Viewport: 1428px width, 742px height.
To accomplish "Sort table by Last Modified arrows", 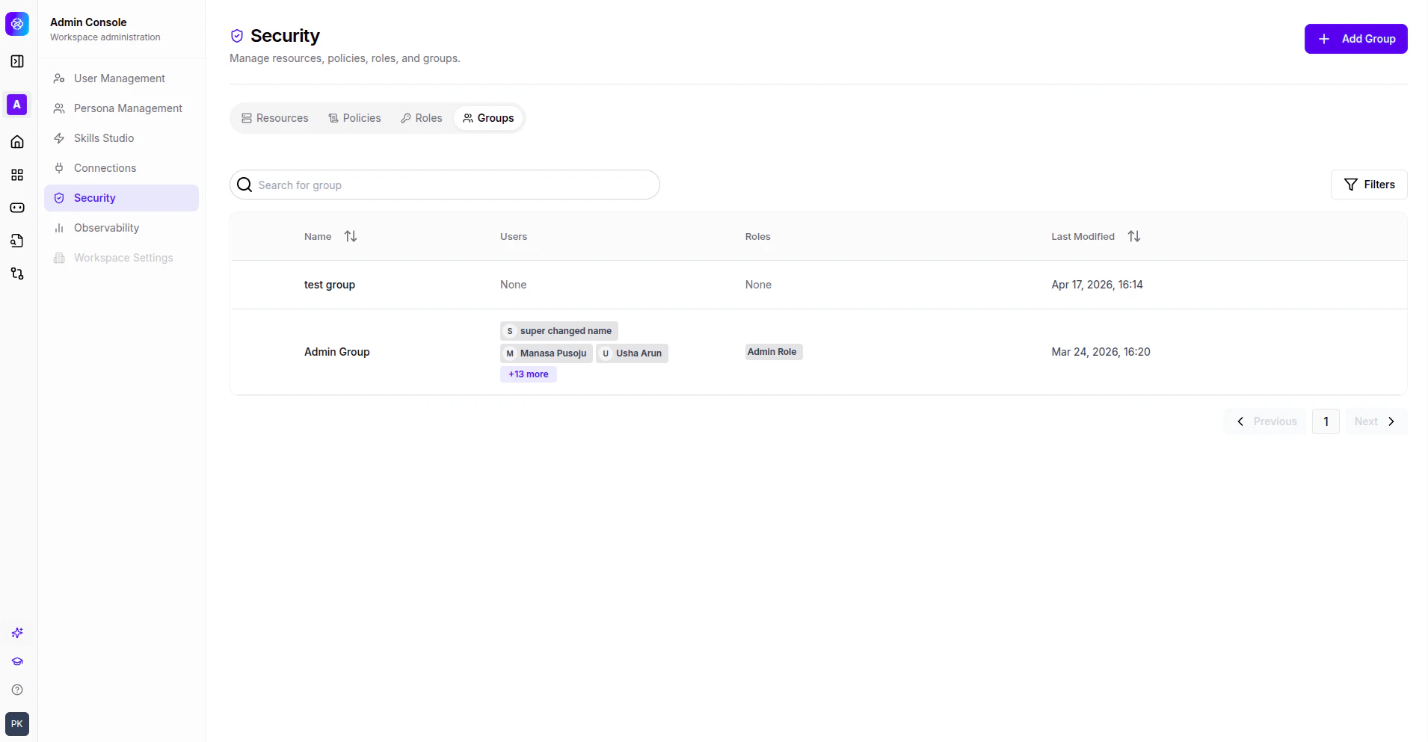I will [1134, 236].
